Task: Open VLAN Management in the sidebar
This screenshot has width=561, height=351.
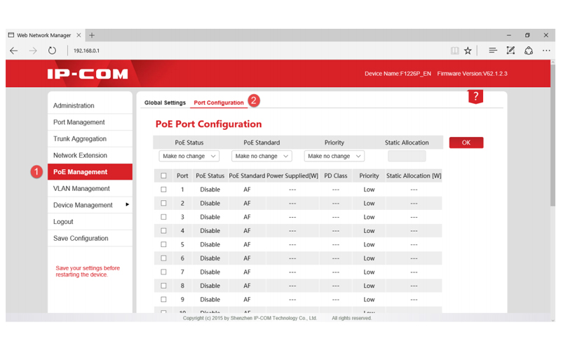Action: pos(90,188)
